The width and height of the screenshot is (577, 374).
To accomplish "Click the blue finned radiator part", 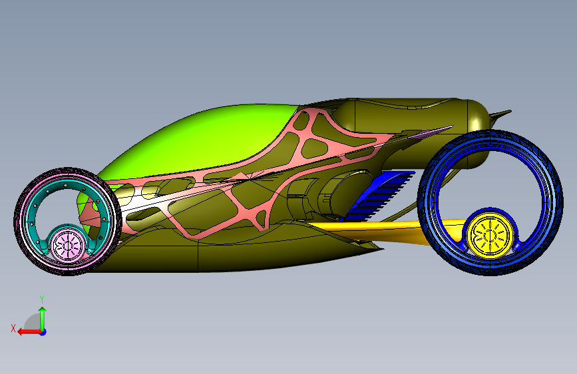I will 379,195.
